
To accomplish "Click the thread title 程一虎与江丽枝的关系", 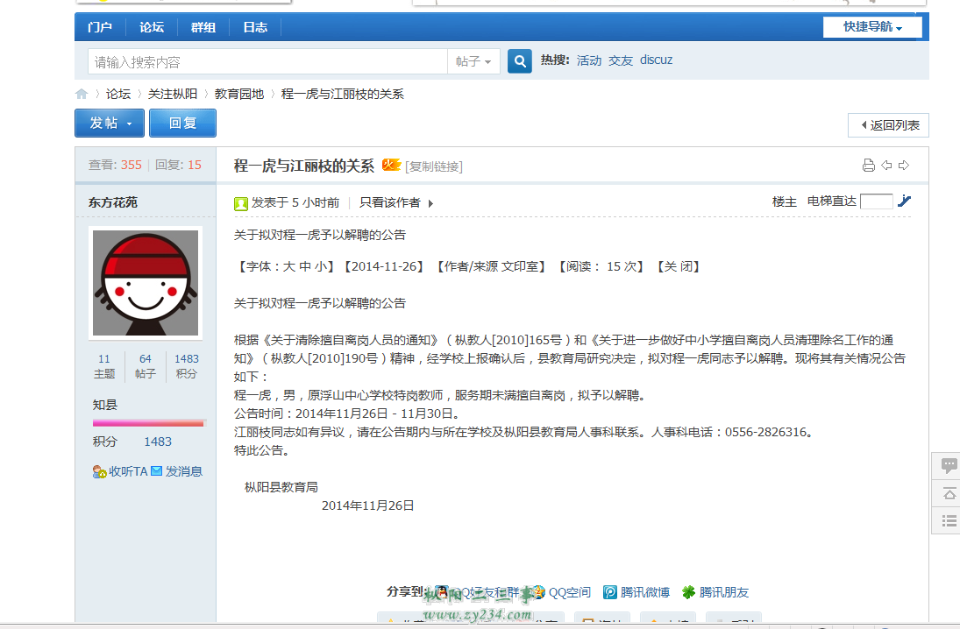I will point(303,166).
